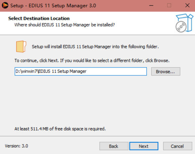The image size is (195, 154).
Task: Click the greyed-out maximize window button
Action: click(x=169, y=6)
